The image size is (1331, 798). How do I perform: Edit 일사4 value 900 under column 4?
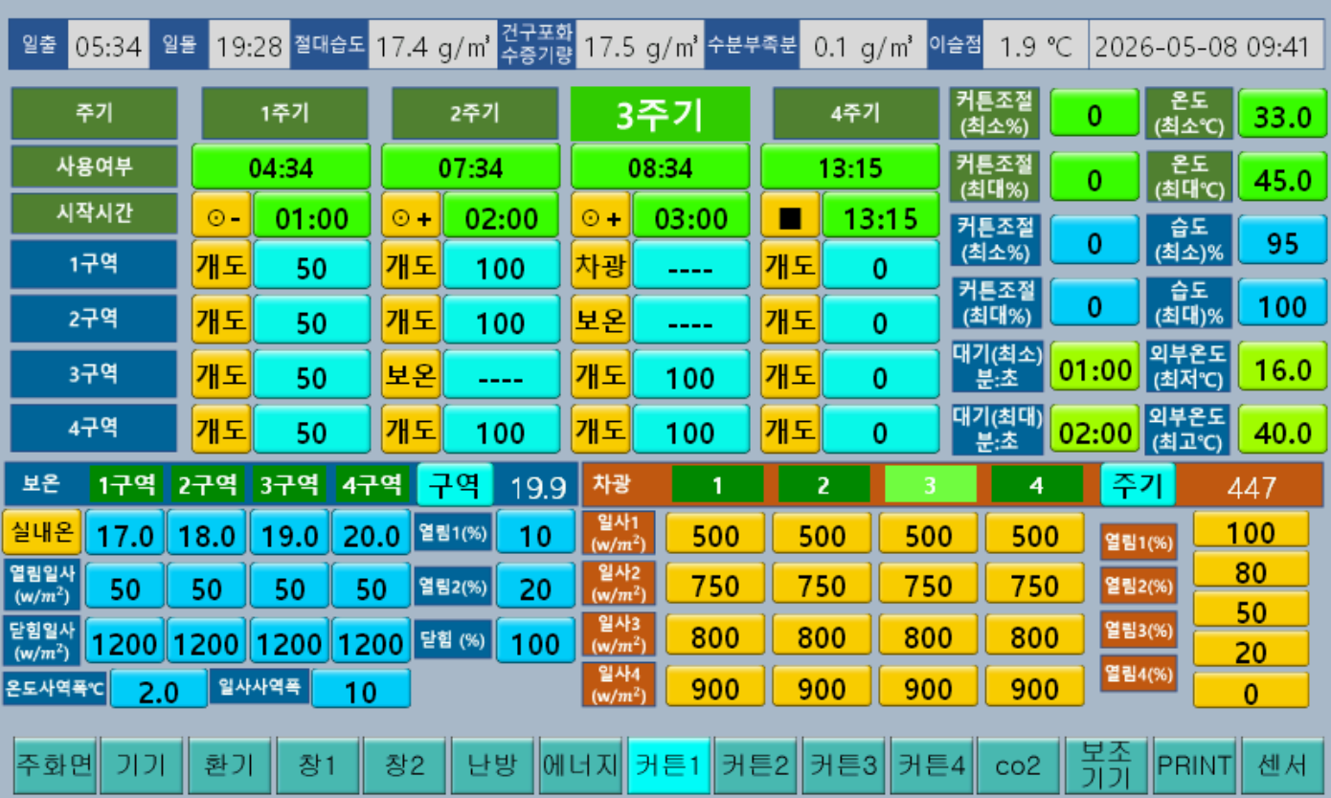(x=1034, y=687)
